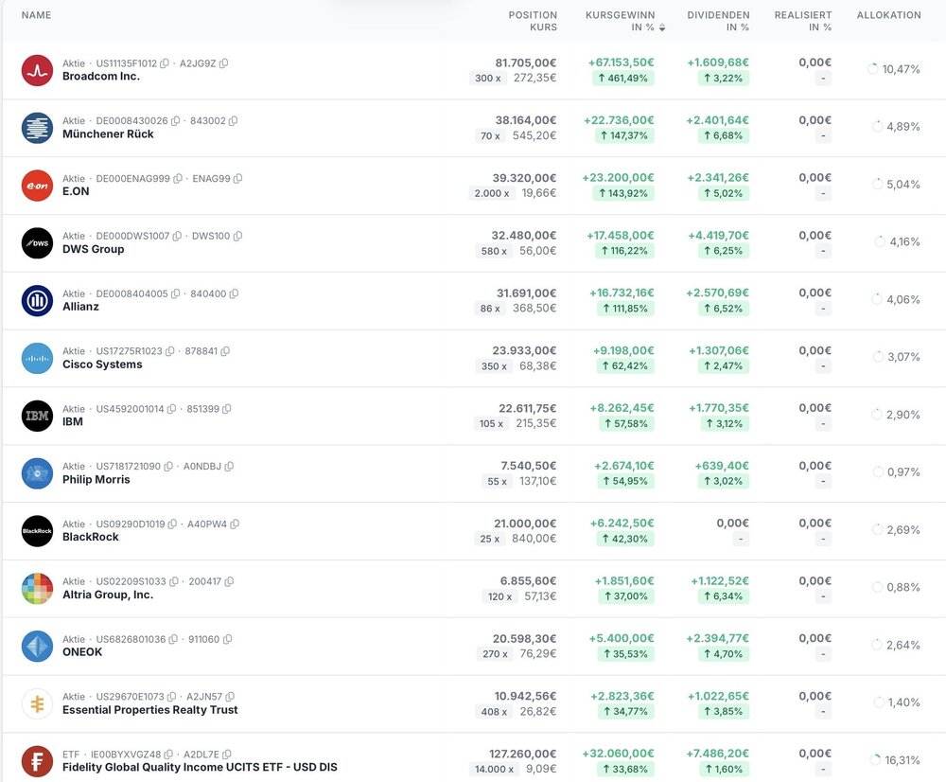
Task: Open the Philip Morris stock entry
Action: [x=96, y=480]
